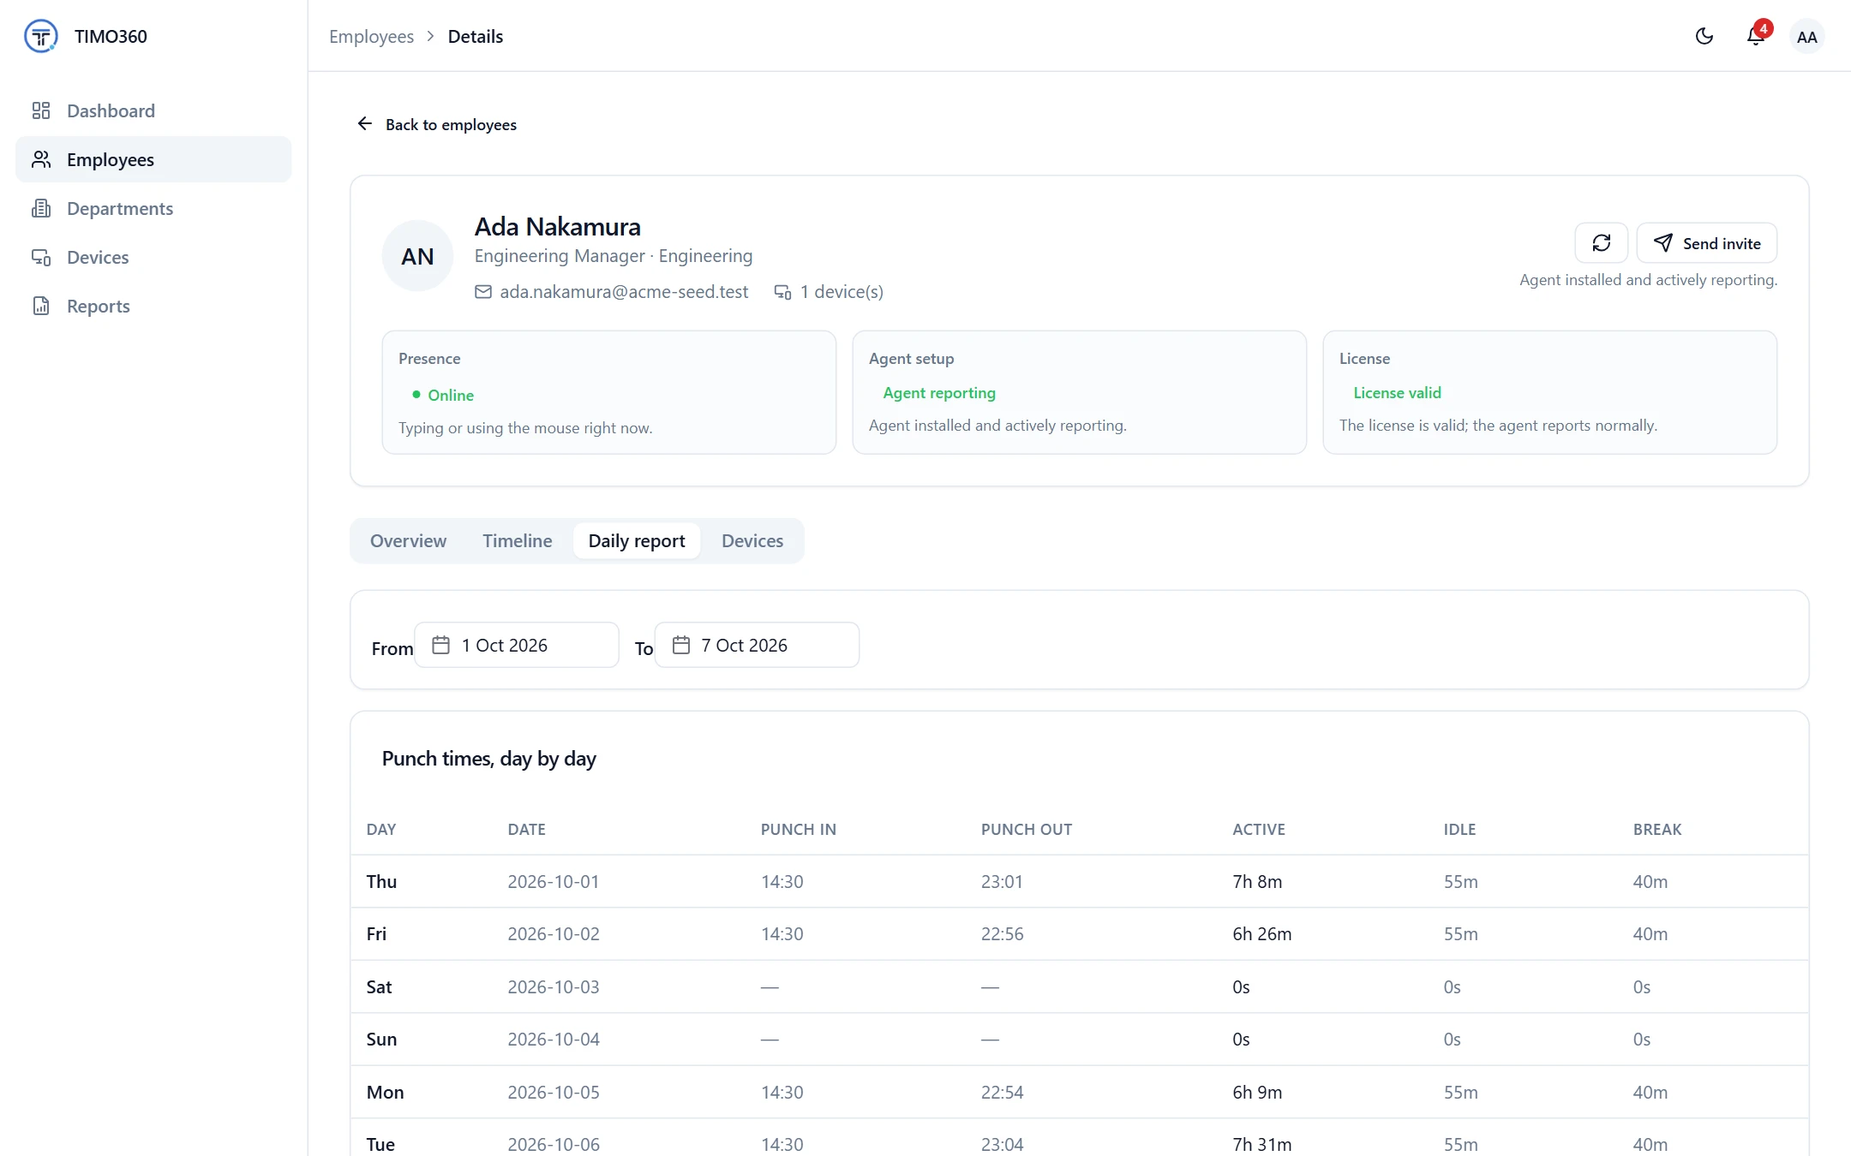1851x1156 pixels.
Task: Click the back arrow icon
Action: point(365,124)
